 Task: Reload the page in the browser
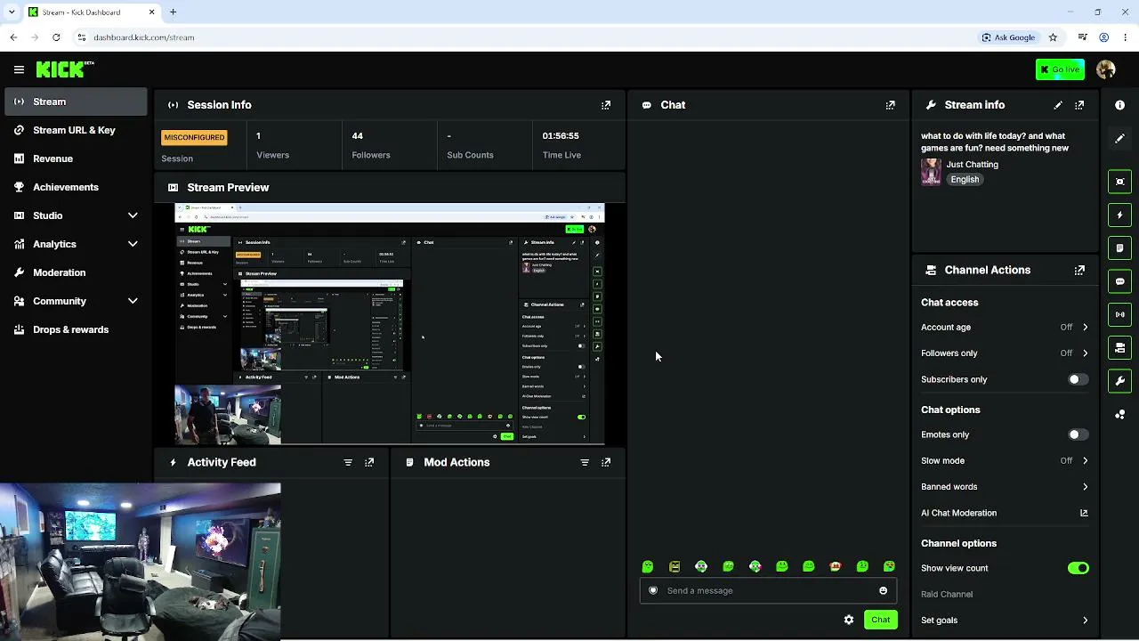coord(56,37)
